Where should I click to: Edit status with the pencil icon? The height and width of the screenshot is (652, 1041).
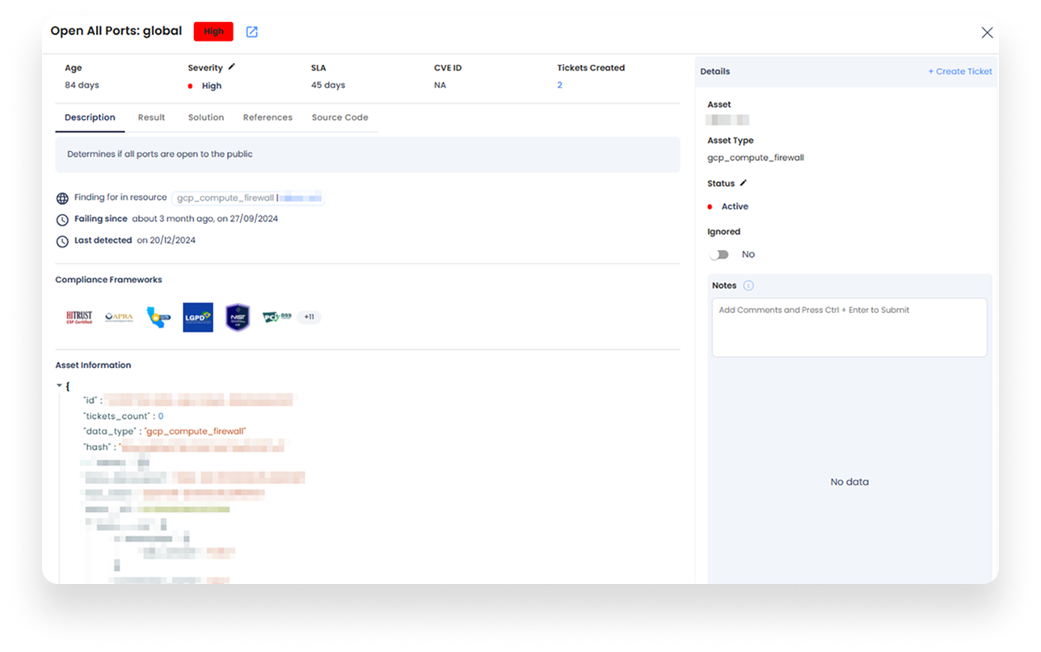coord(744,183)
